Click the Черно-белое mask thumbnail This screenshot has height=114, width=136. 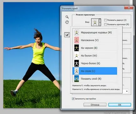[76, 63]
